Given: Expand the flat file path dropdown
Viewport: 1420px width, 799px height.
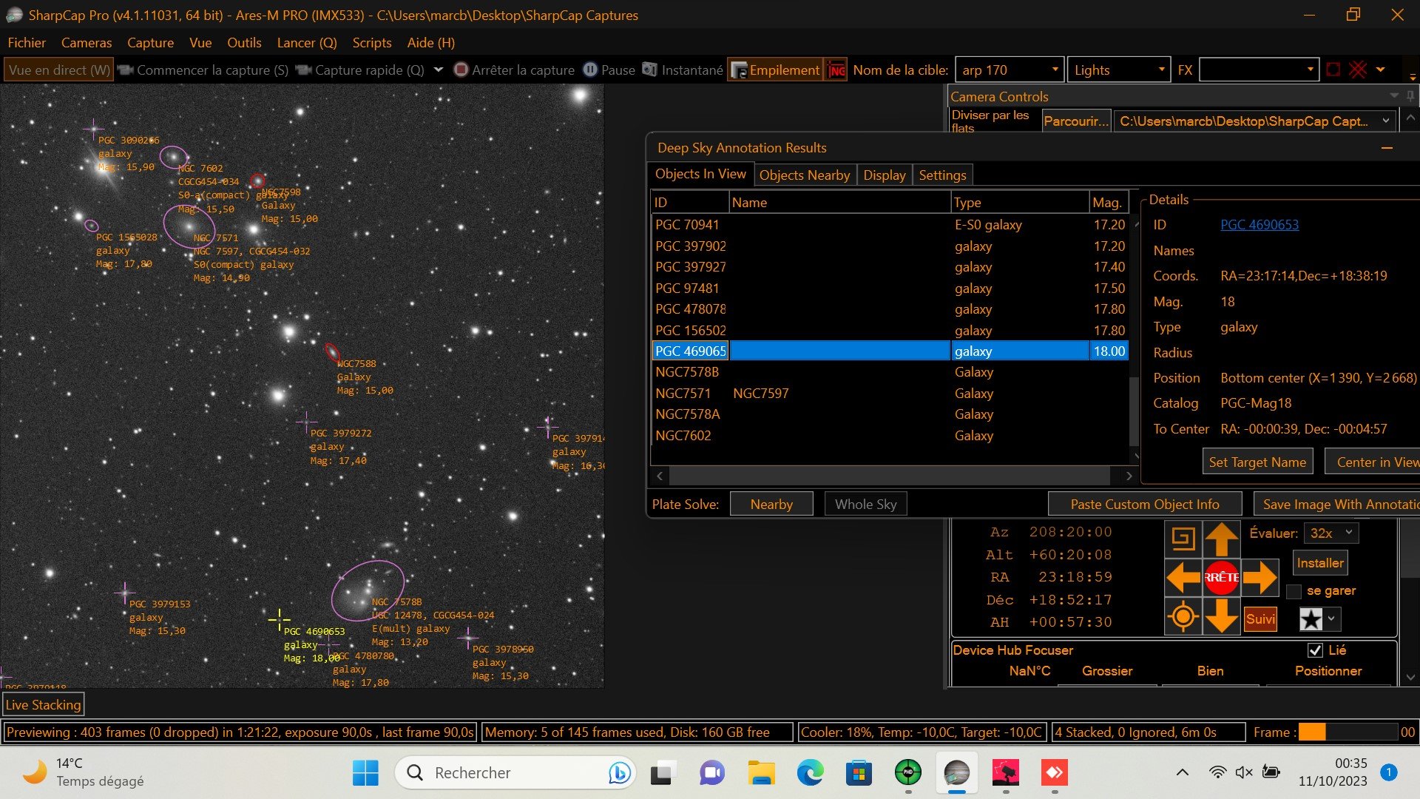Looking at the screenshot, I should pyautogui.click(x=1385, y=121).
